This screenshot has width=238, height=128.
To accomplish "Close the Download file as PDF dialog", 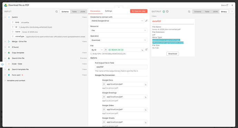I will click(232, 5).
